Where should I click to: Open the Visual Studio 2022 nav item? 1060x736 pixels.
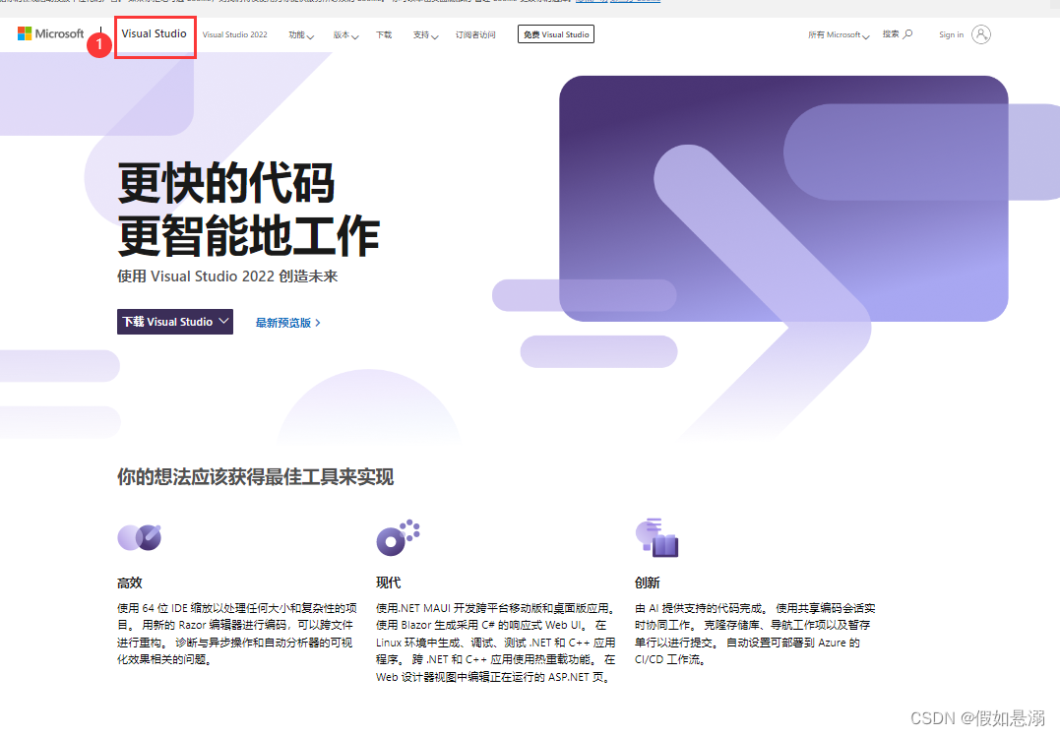(x=234, y=34)
